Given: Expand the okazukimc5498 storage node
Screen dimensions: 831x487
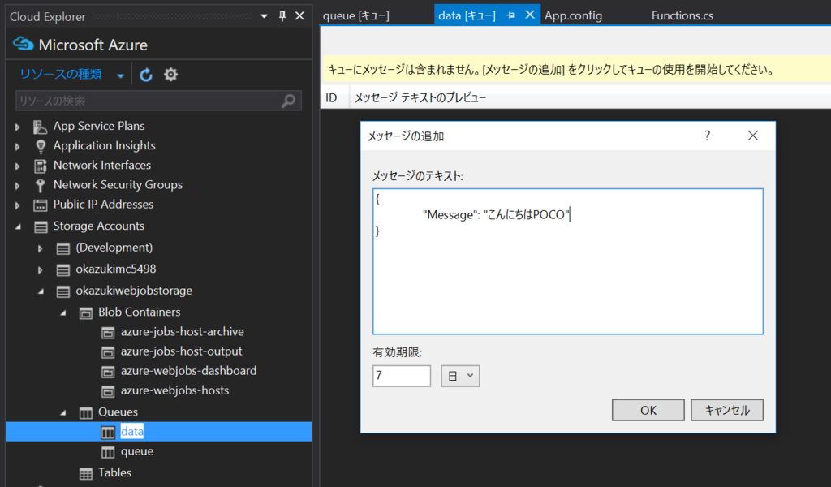Looking at the screenshot, I should [x=41, y=269].
